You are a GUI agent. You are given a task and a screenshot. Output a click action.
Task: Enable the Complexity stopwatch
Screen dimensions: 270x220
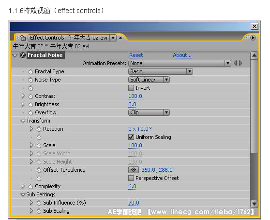[30, 186]
